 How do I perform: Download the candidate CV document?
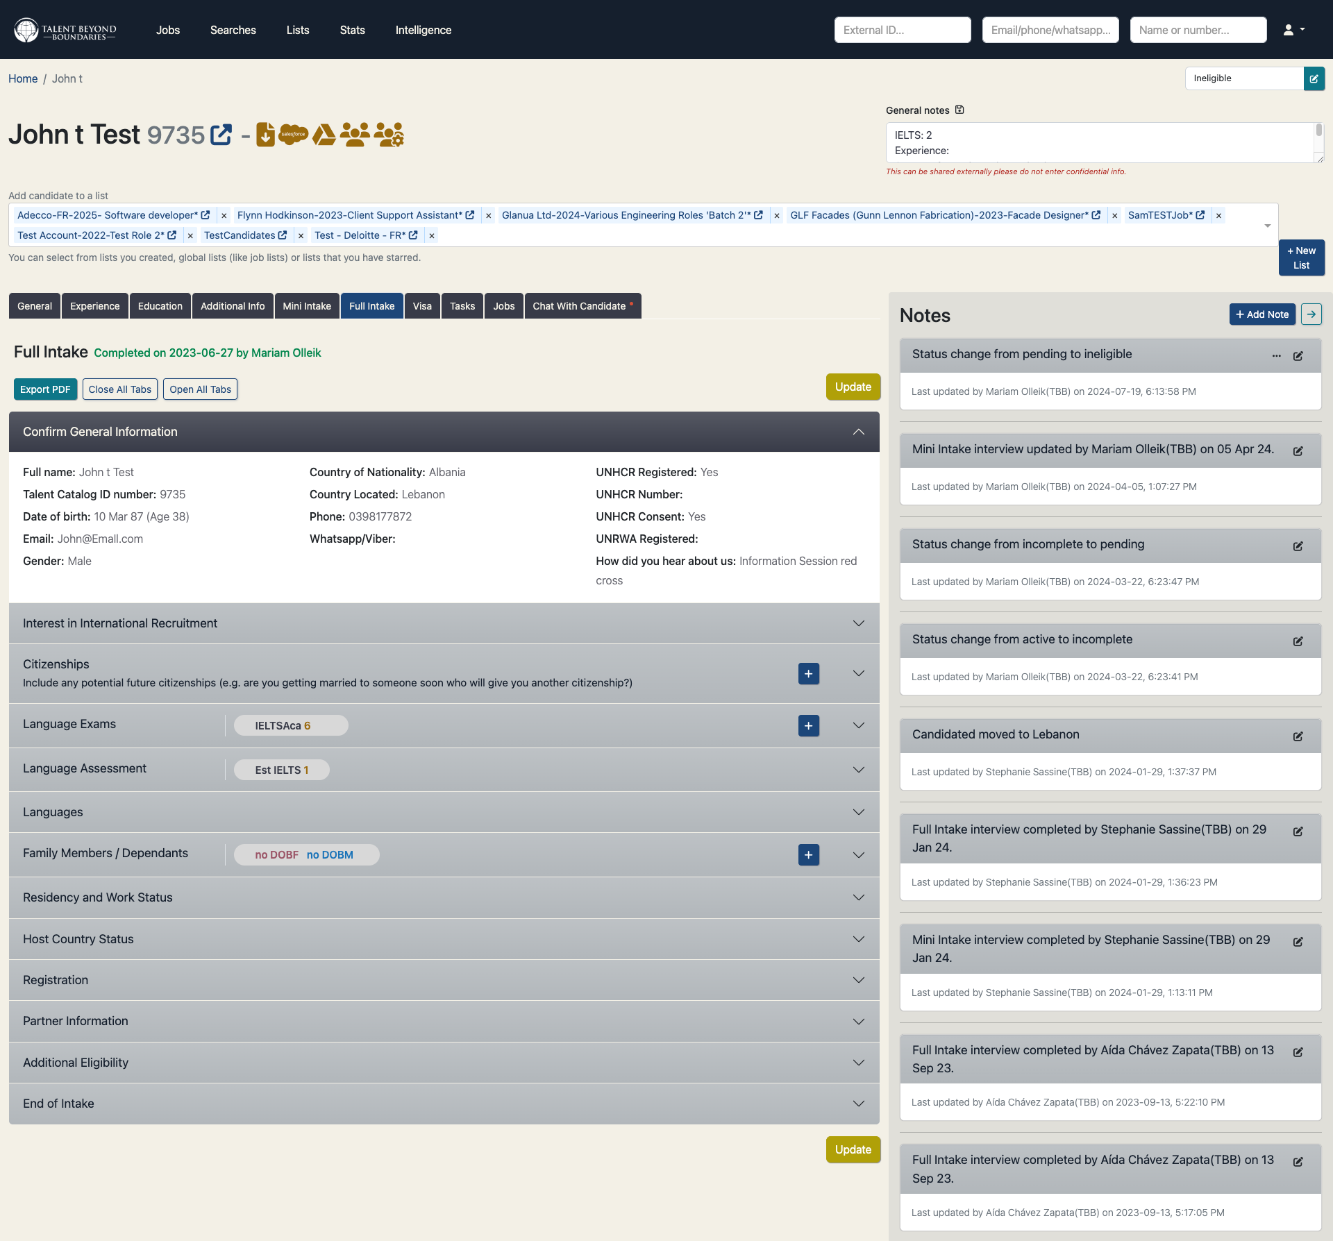tap(266, 135)
